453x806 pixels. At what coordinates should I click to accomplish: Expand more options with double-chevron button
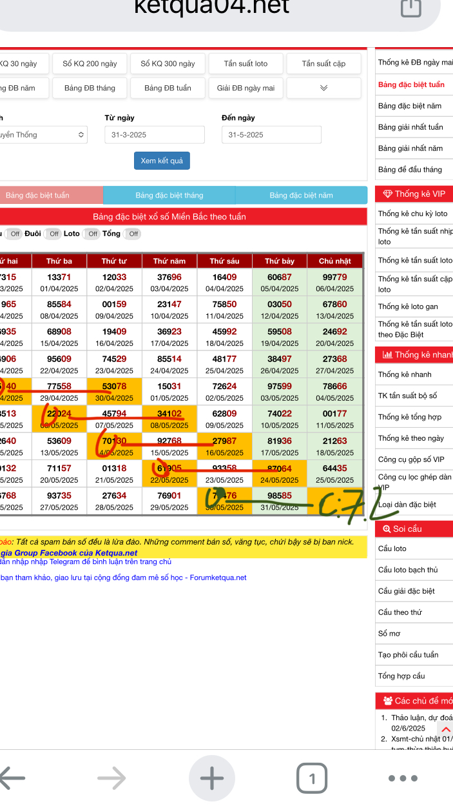pyautogui.click(x=323, y=88)
